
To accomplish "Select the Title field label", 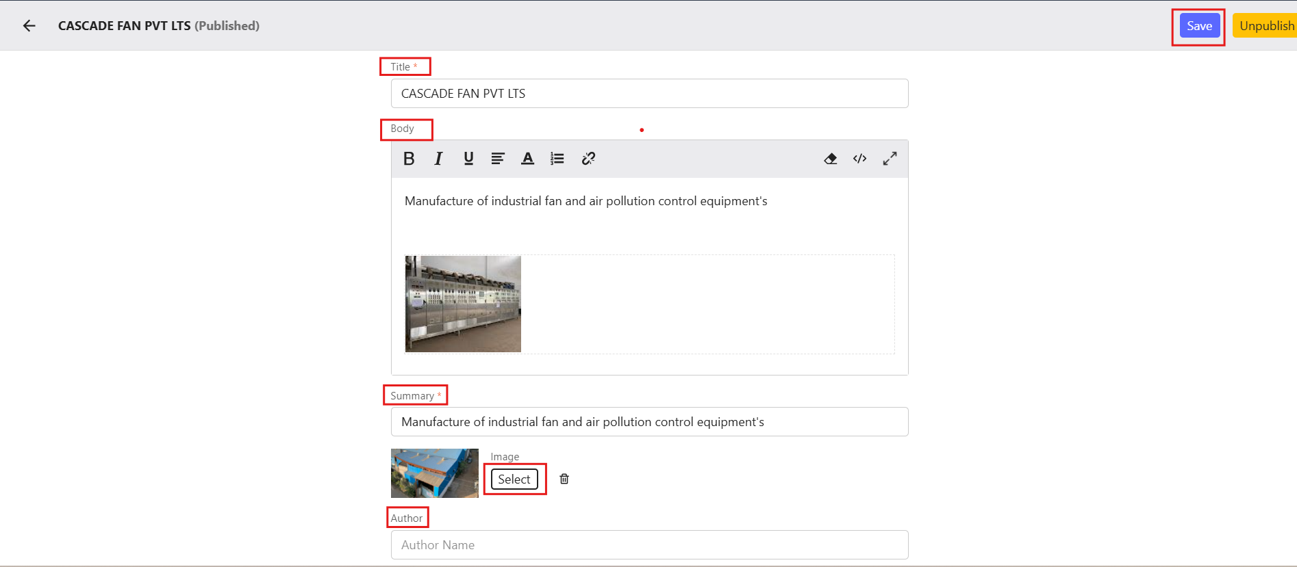I will click(401, 67).
